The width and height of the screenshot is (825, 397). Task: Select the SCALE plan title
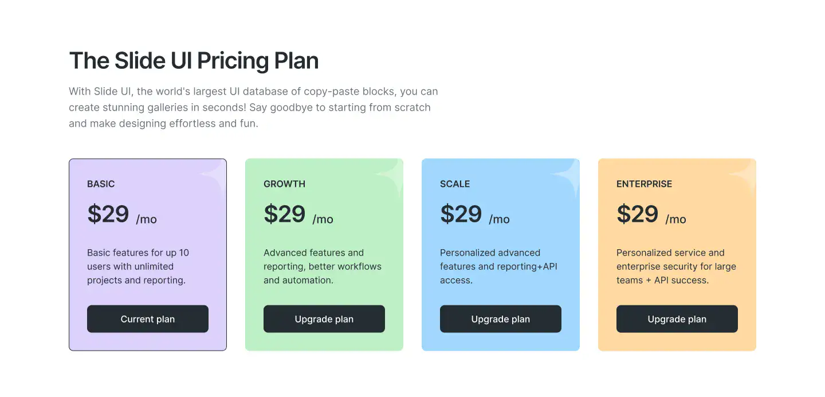point(455,184)
